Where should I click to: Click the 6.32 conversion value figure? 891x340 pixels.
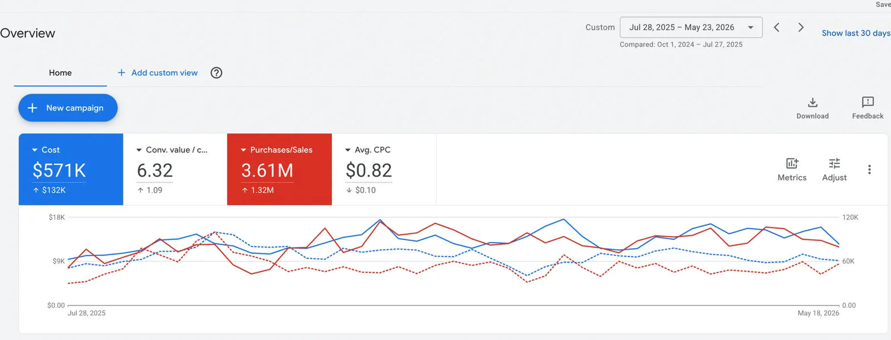coord(155,170)
